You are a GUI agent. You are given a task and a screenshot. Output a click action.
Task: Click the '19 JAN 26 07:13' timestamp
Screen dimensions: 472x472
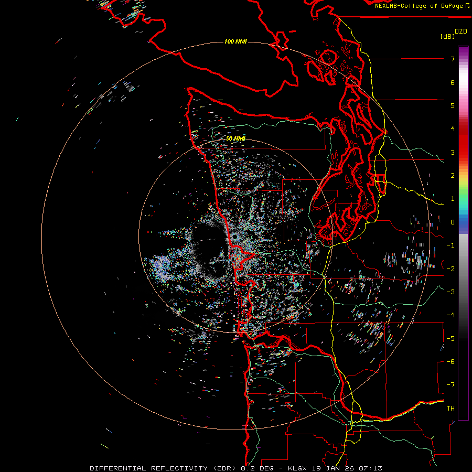pos(347,468)
